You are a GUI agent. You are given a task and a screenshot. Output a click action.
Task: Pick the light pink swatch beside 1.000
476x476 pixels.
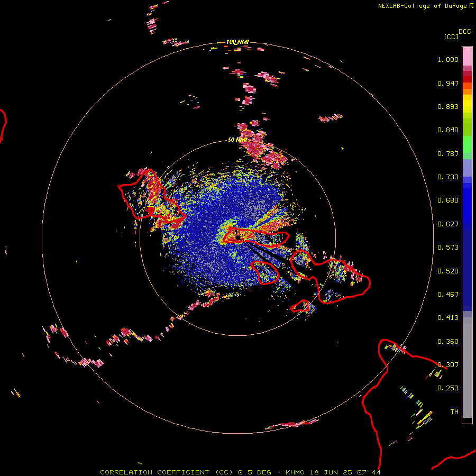click(x=467, y=57)
